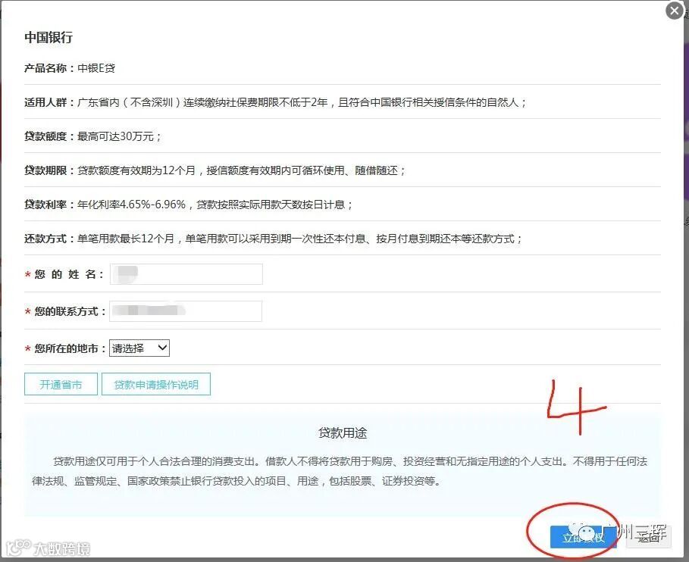This screenshot has width=689, height=562.
Task: Click the 贷款用途 section heading
Action: tap(343, 433)
